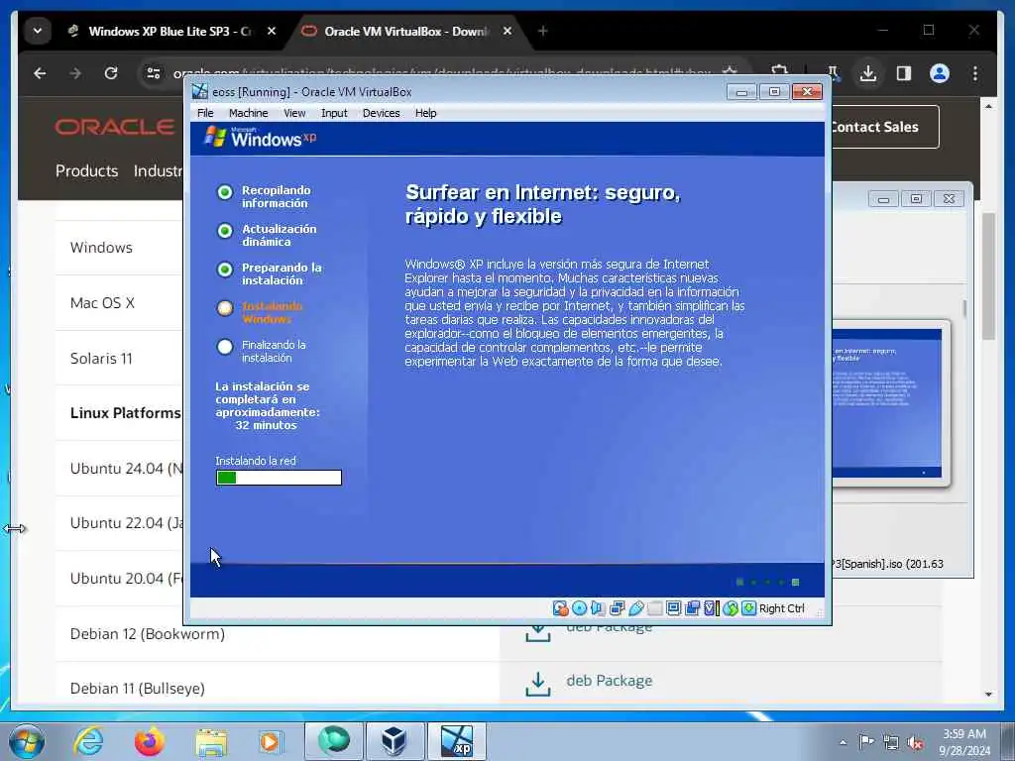Open Chrome downloads icon
Screen dimensions: 1015x761
pyautogui.click(x=868, y=73)
